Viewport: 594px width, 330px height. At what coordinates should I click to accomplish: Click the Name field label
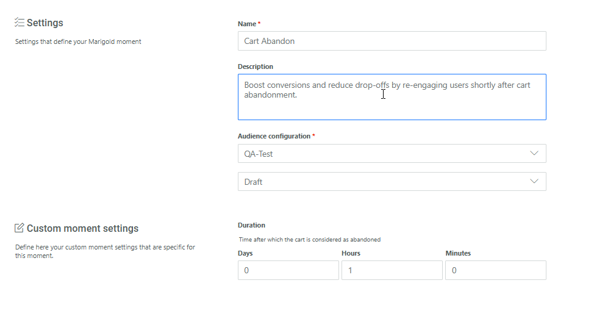point(247,24)
